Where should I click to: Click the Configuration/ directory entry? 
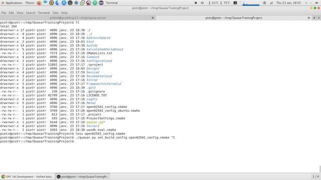pyautogui.click(x=99, y=61)
